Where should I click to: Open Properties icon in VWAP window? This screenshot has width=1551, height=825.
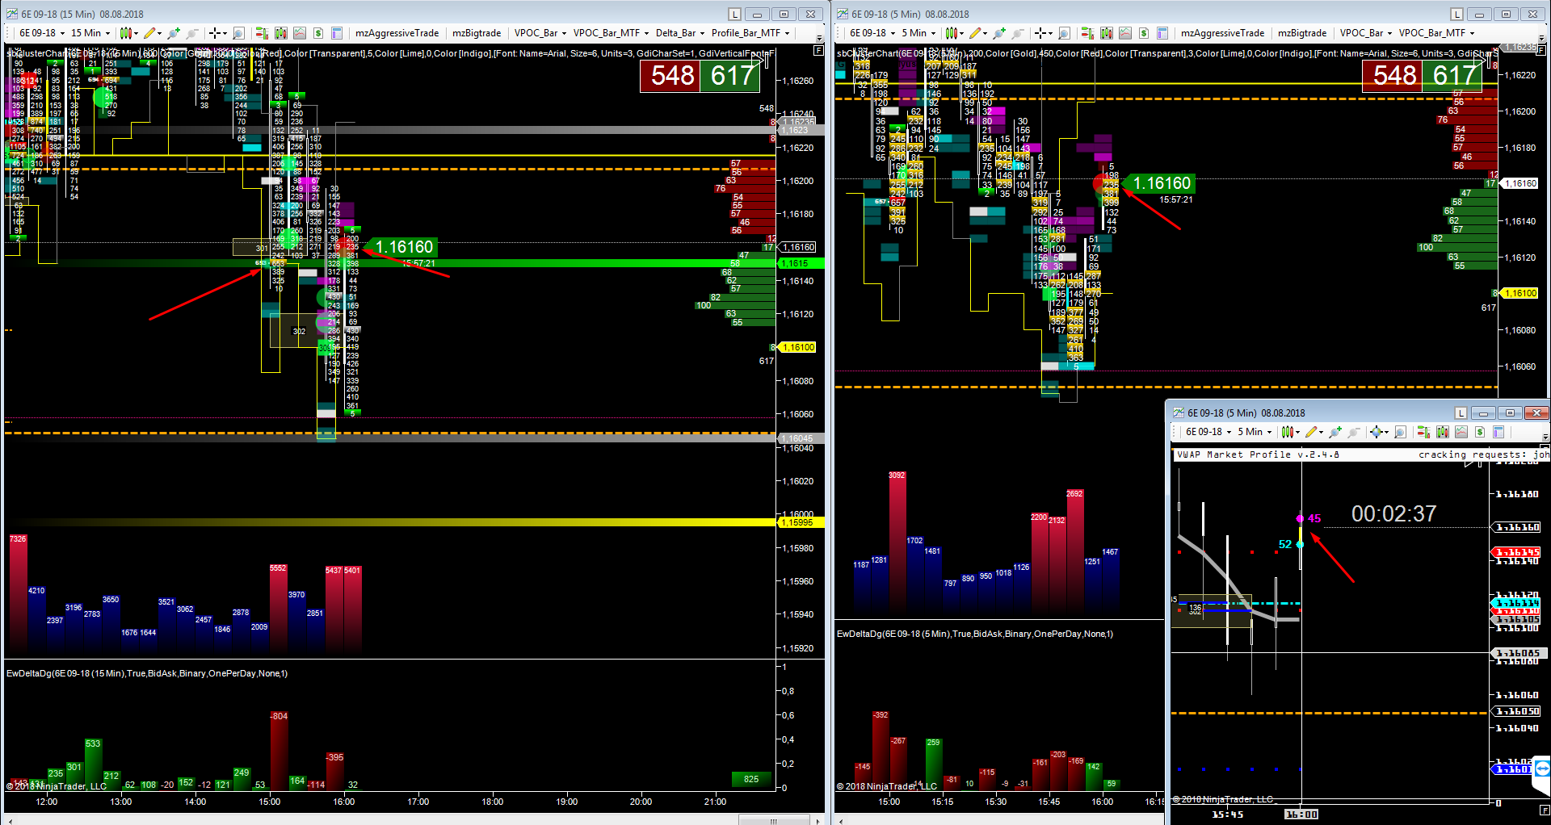1498,432
